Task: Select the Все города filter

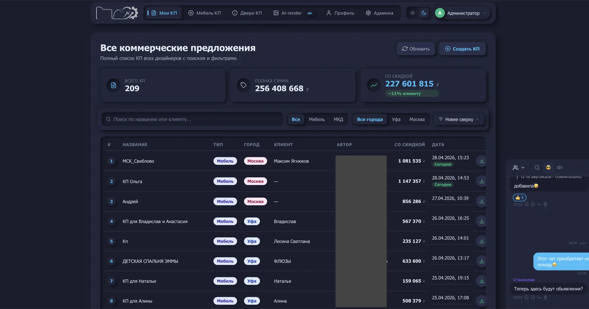Action: click(370, 119)
